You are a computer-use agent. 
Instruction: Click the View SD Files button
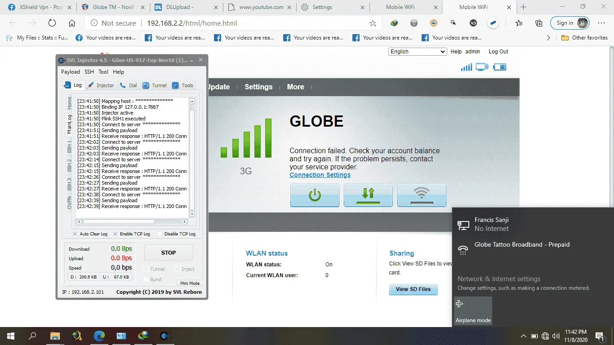click(413, 289)
